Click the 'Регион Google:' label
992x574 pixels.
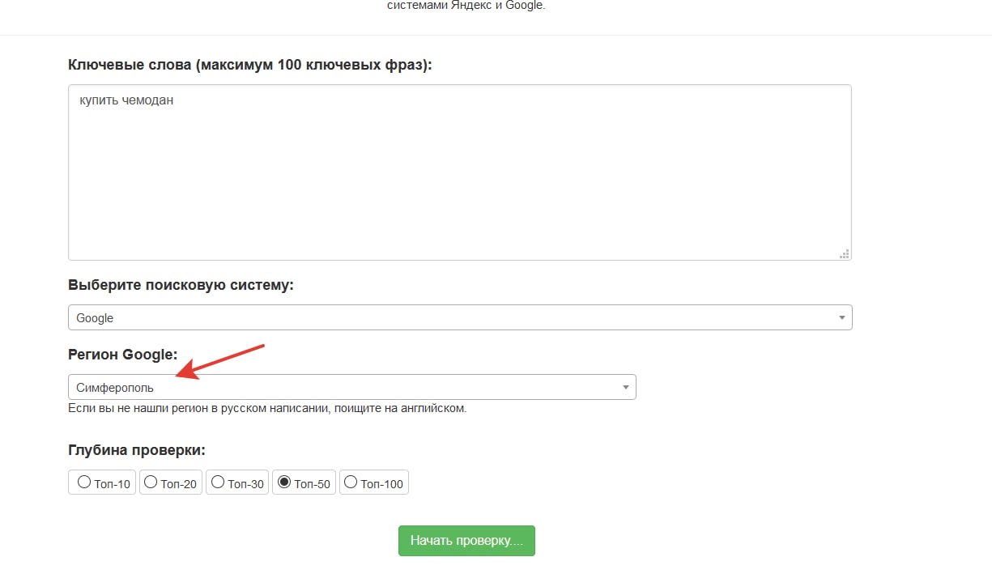point(122,355)
